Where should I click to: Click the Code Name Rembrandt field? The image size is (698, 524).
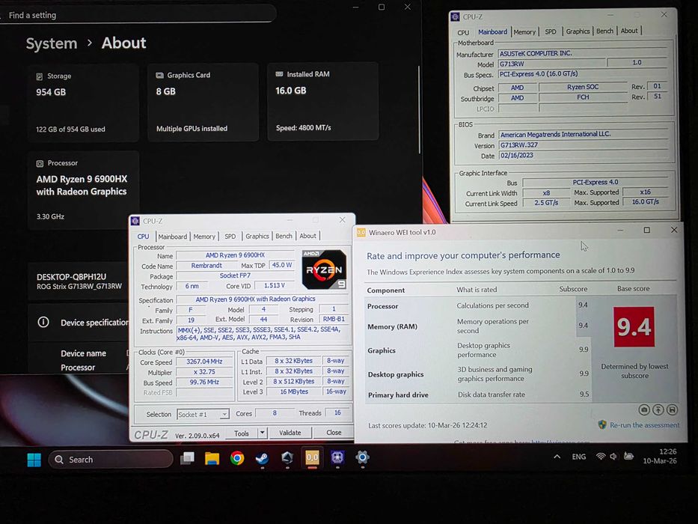(x=206, y=265)
